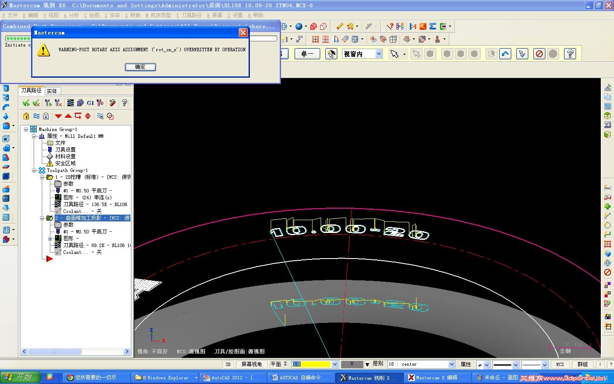Toggle posting with the ghost icon

[46, 116]
